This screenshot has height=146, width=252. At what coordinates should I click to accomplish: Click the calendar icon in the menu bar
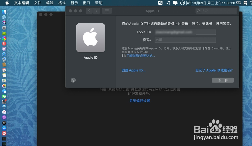[188, 3]
